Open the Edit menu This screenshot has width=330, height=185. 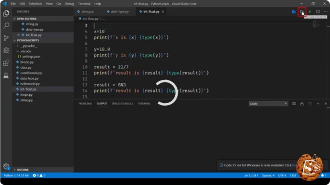pos(22,4)
